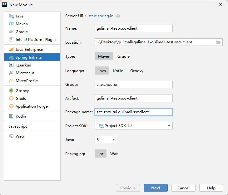Select Gradle in module type list
This screenshot has height=195, width=228.
tap(32, 32)
